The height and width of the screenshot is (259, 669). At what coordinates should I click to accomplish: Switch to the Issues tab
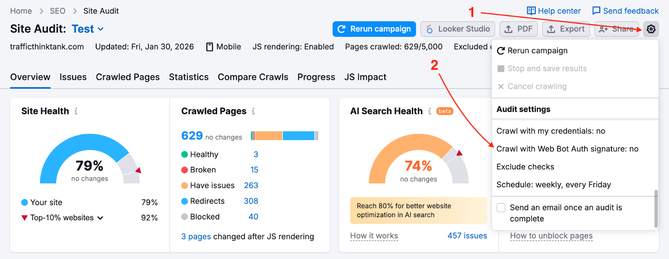(x=73, y=77)
